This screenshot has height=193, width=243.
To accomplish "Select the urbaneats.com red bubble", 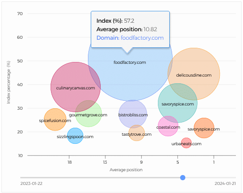I will tap(186, 143).
